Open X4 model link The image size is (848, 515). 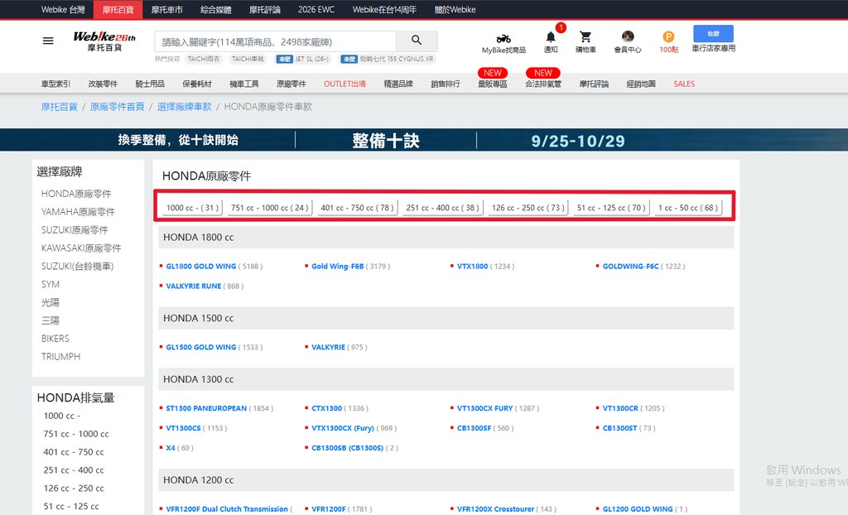tap(171, 448)
